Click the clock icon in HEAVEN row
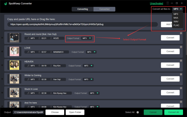This screenshot has height=117, width=187. pos(39,66)
